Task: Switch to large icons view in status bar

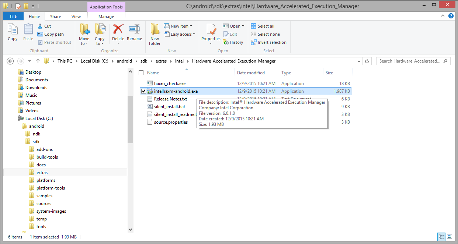Action: 450,237
